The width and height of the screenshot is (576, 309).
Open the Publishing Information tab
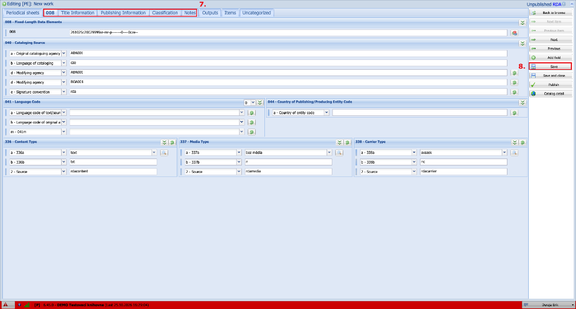123,13
